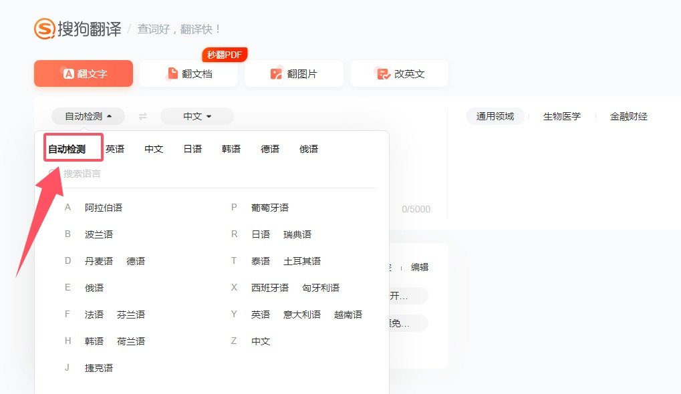
Task: Switch to the 翻文字 text translation tab
Action: (x=84, y=74)
